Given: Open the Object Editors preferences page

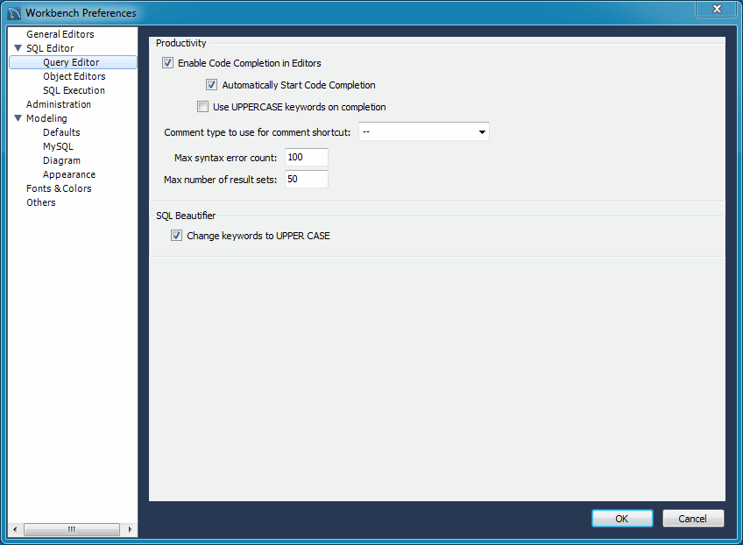Looking at the screenshot, I should (x=74, y=76).
